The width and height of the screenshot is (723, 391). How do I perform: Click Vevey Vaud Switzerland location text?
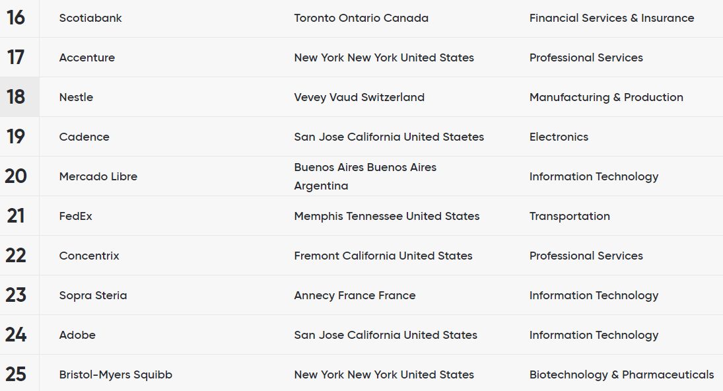click(x=359, y=97)
